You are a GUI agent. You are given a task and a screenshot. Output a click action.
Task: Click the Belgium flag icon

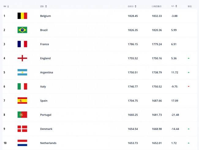coord(22,16)
